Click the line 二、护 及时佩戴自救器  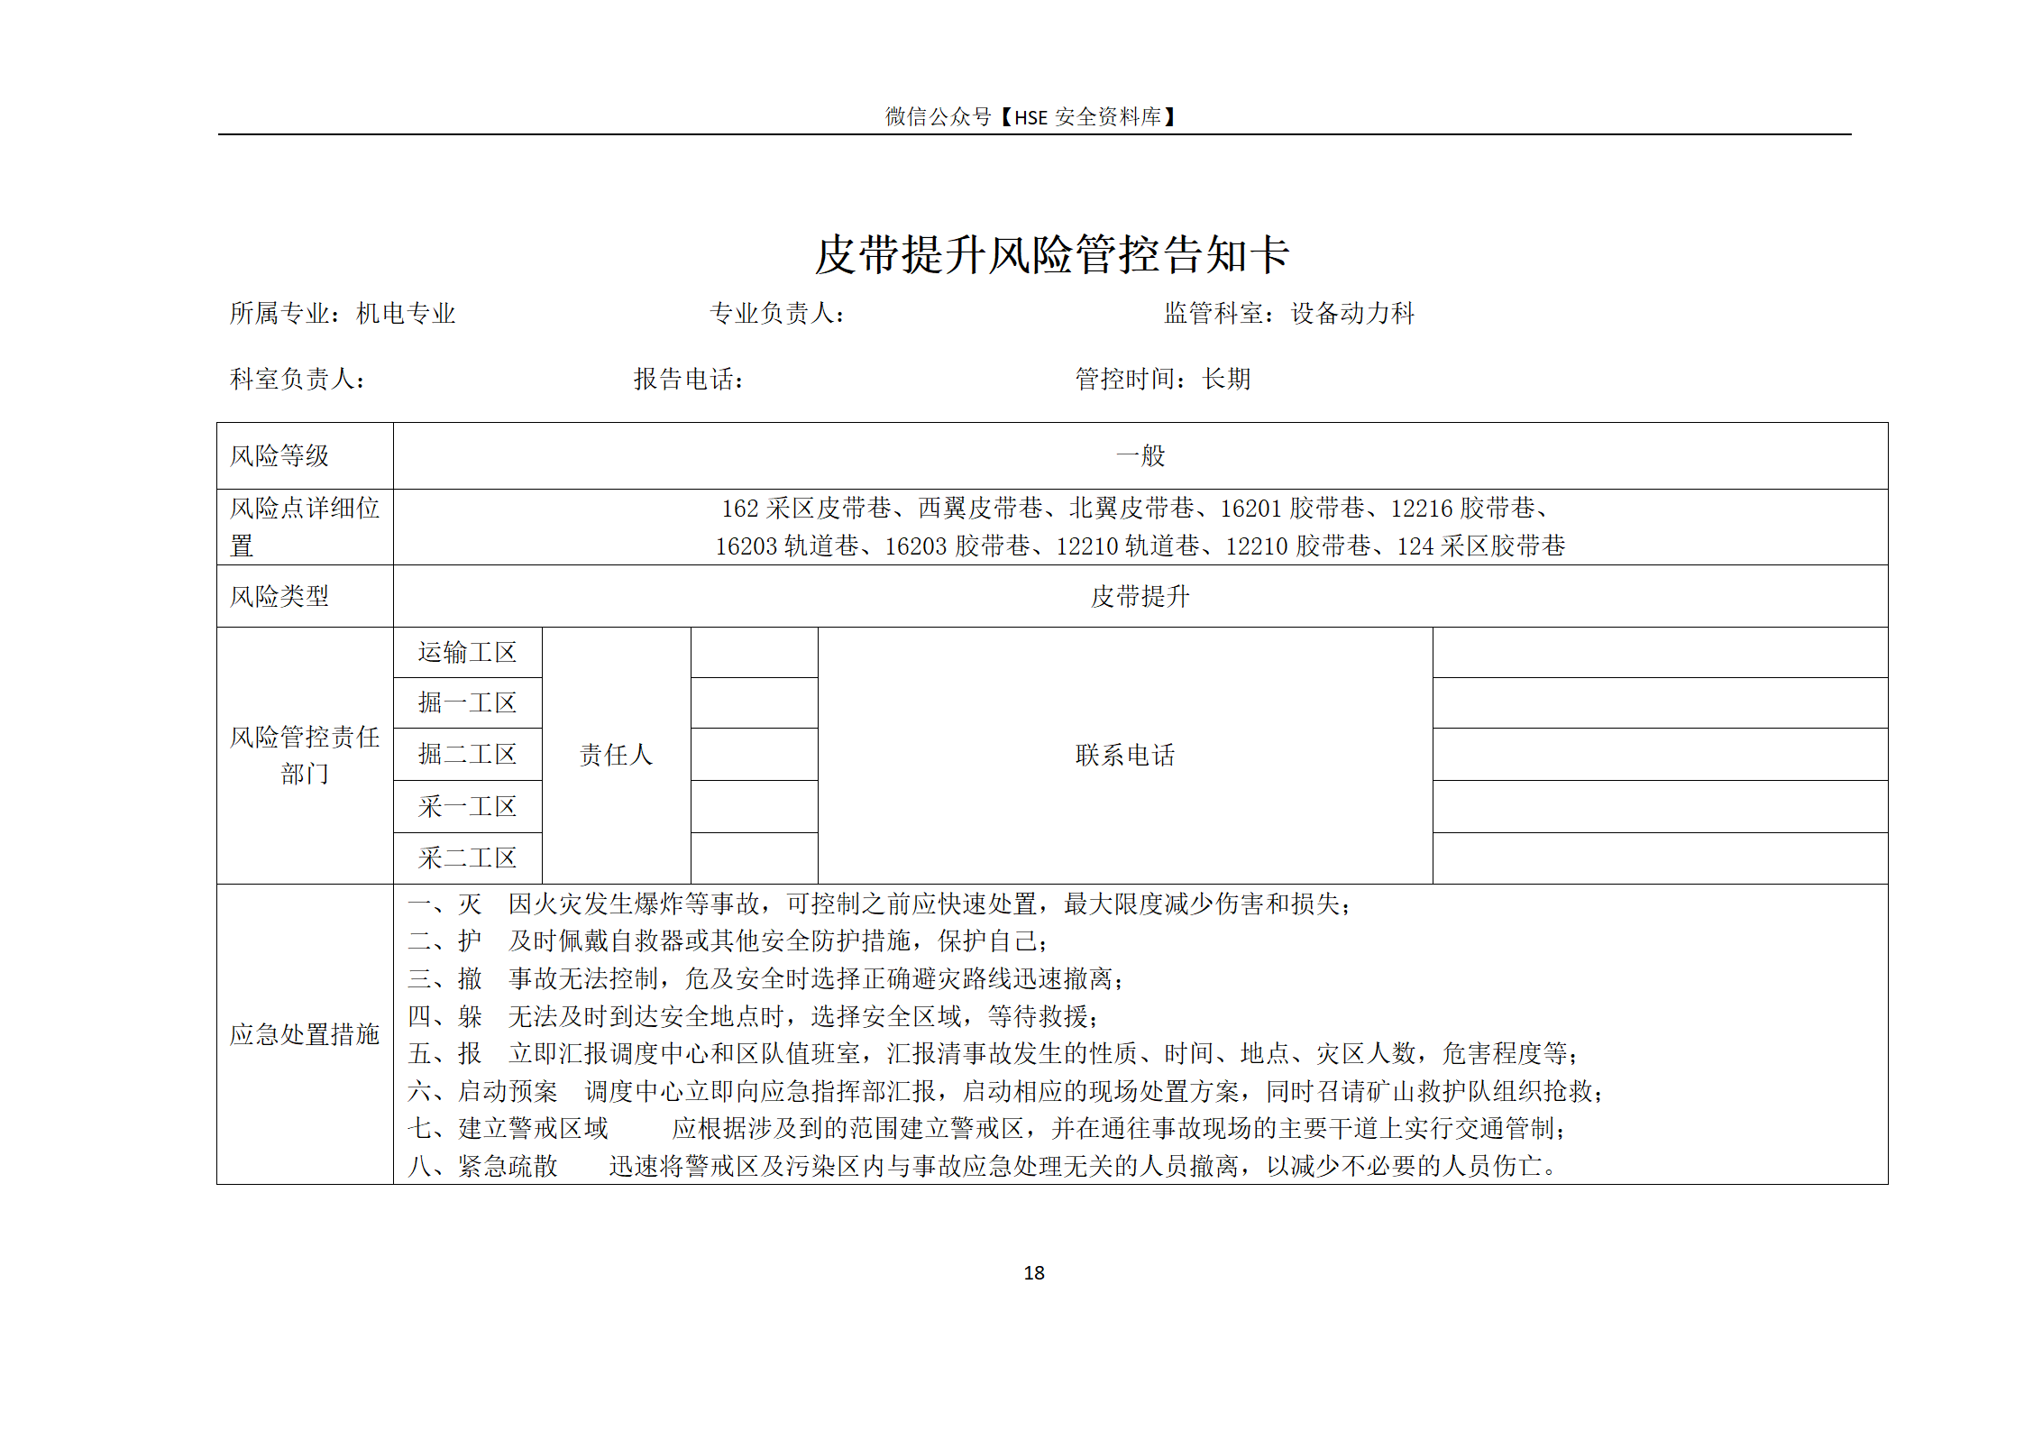tap(728, 941)
